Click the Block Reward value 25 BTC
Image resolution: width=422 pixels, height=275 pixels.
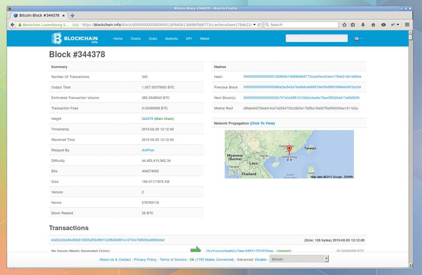[148, 213]
